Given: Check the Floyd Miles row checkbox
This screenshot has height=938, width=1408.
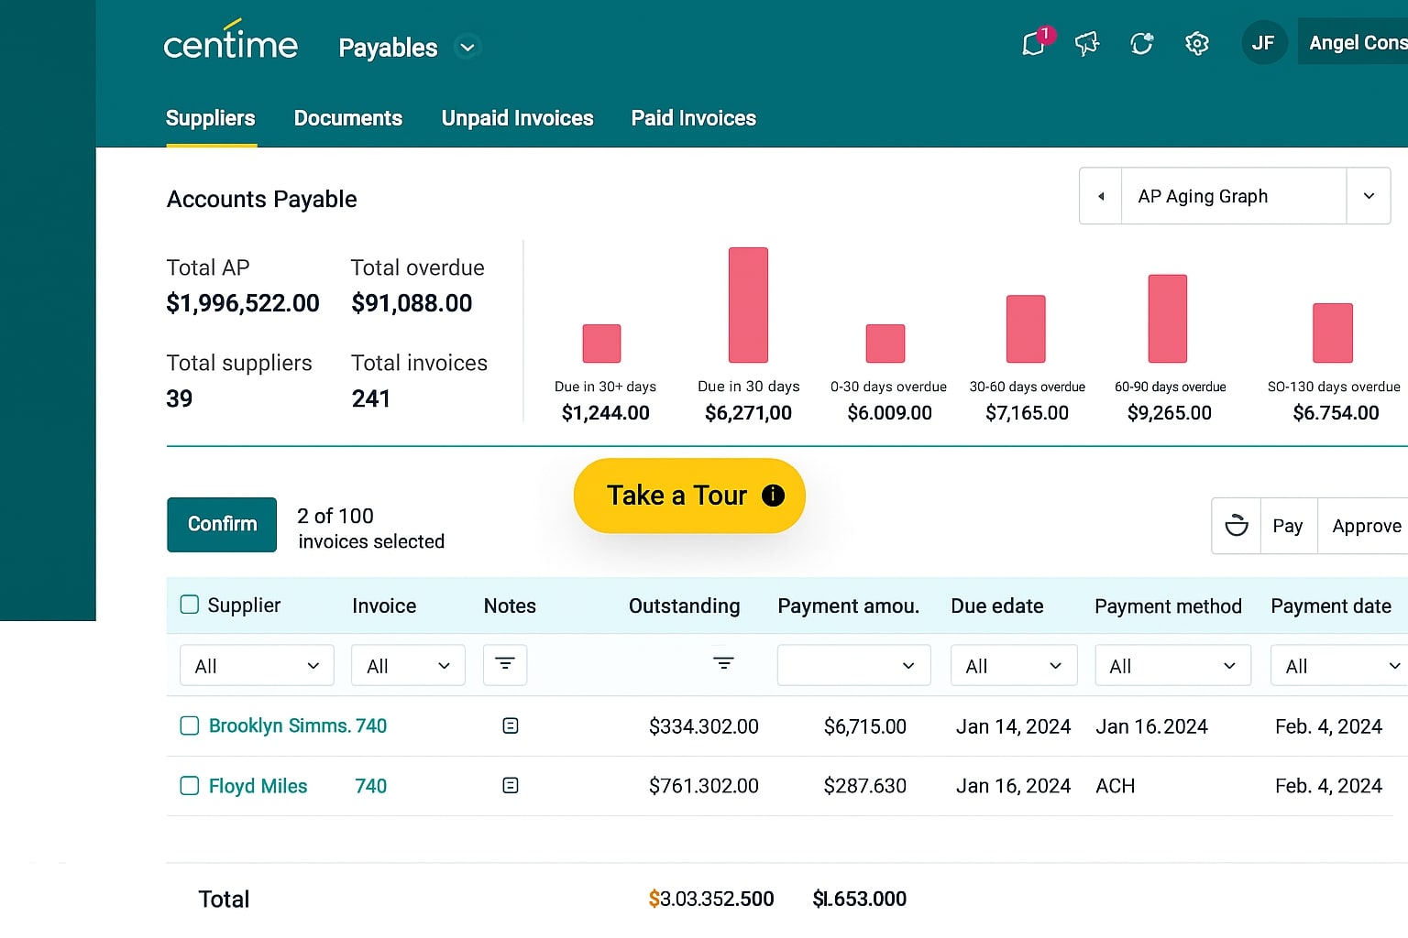Looking at the screenshot, I should pyautogui.click(x=190, y=786).
